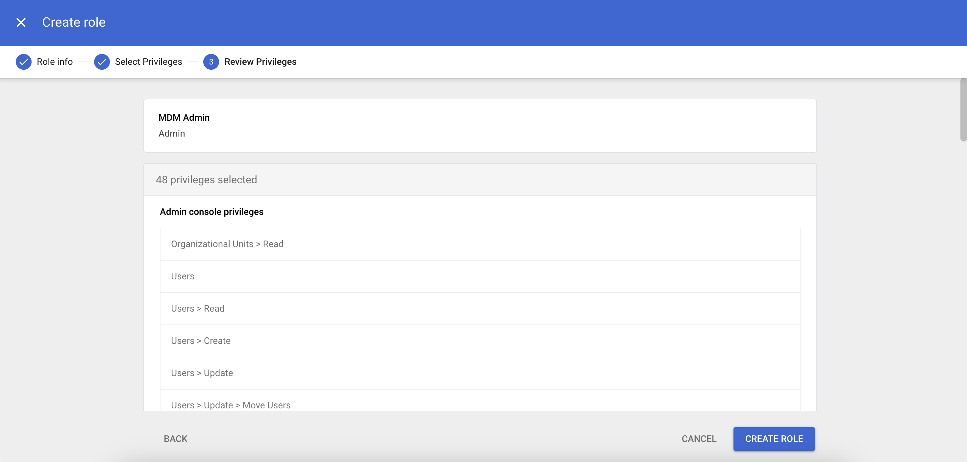Click the step 3 circle icon
Image resolution: width=967 pixels, height=462 pixels.
[211, 62]
